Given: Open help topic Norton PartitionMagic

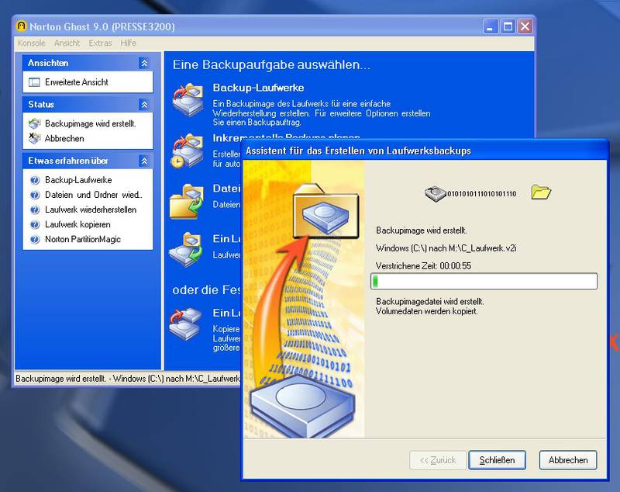Looking at the screenshot, I should [83, 240].
